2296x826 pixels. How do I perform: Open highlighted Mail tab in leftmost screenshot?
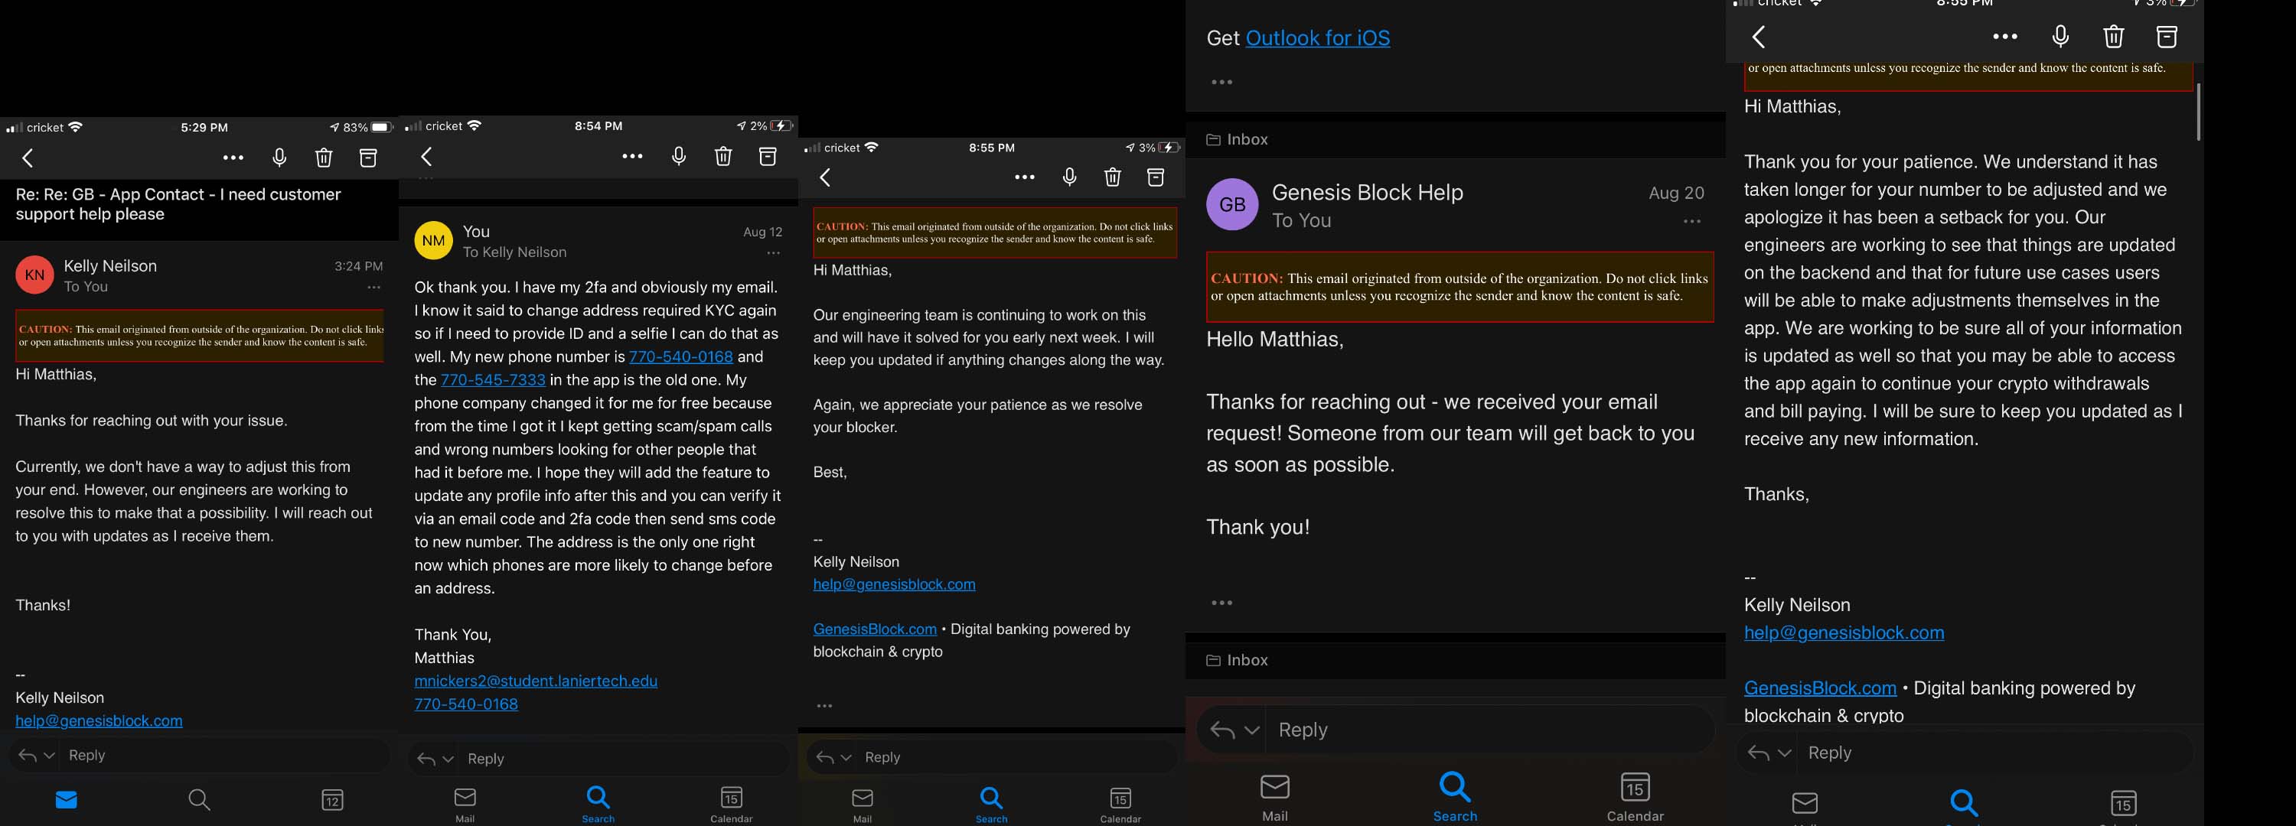(x=66, y=799)
